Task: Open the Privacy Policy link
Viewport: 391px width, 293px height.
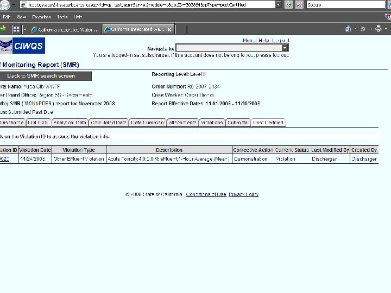Action: (243, 194)
